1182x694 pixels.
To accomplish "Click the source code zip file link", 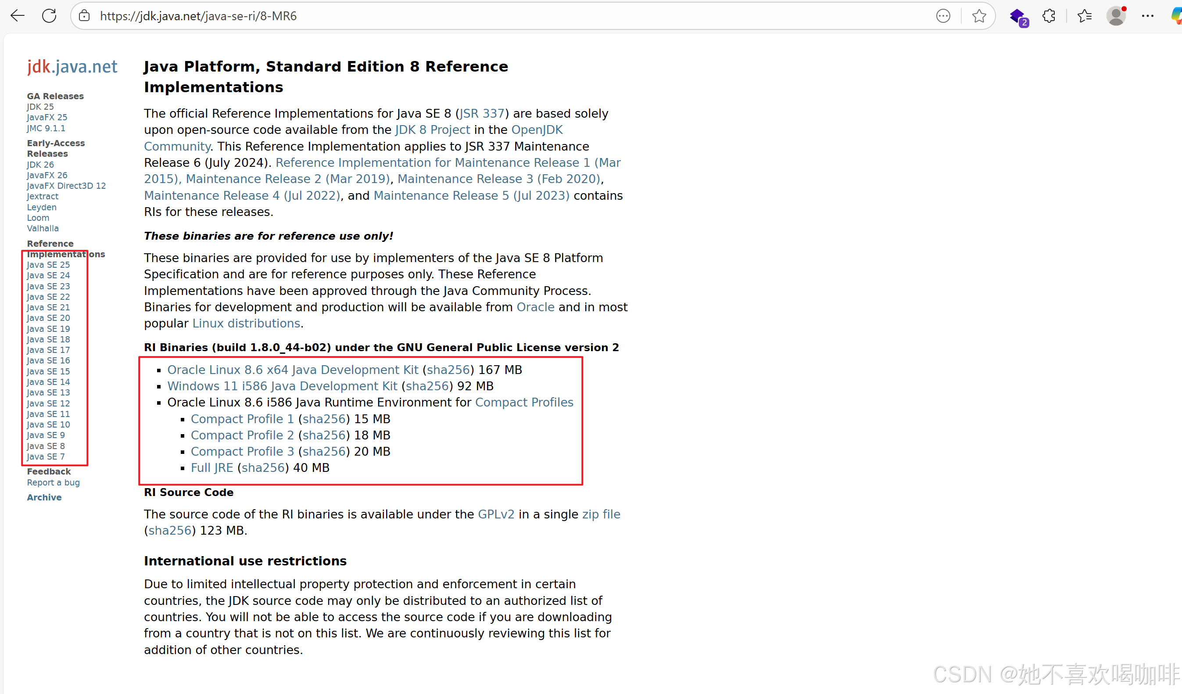I will coord(601,514).
